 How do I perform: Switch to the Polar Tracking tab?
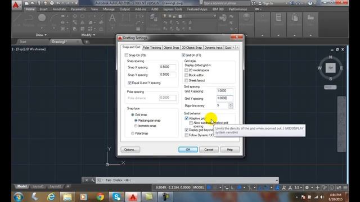pos(152,48)
